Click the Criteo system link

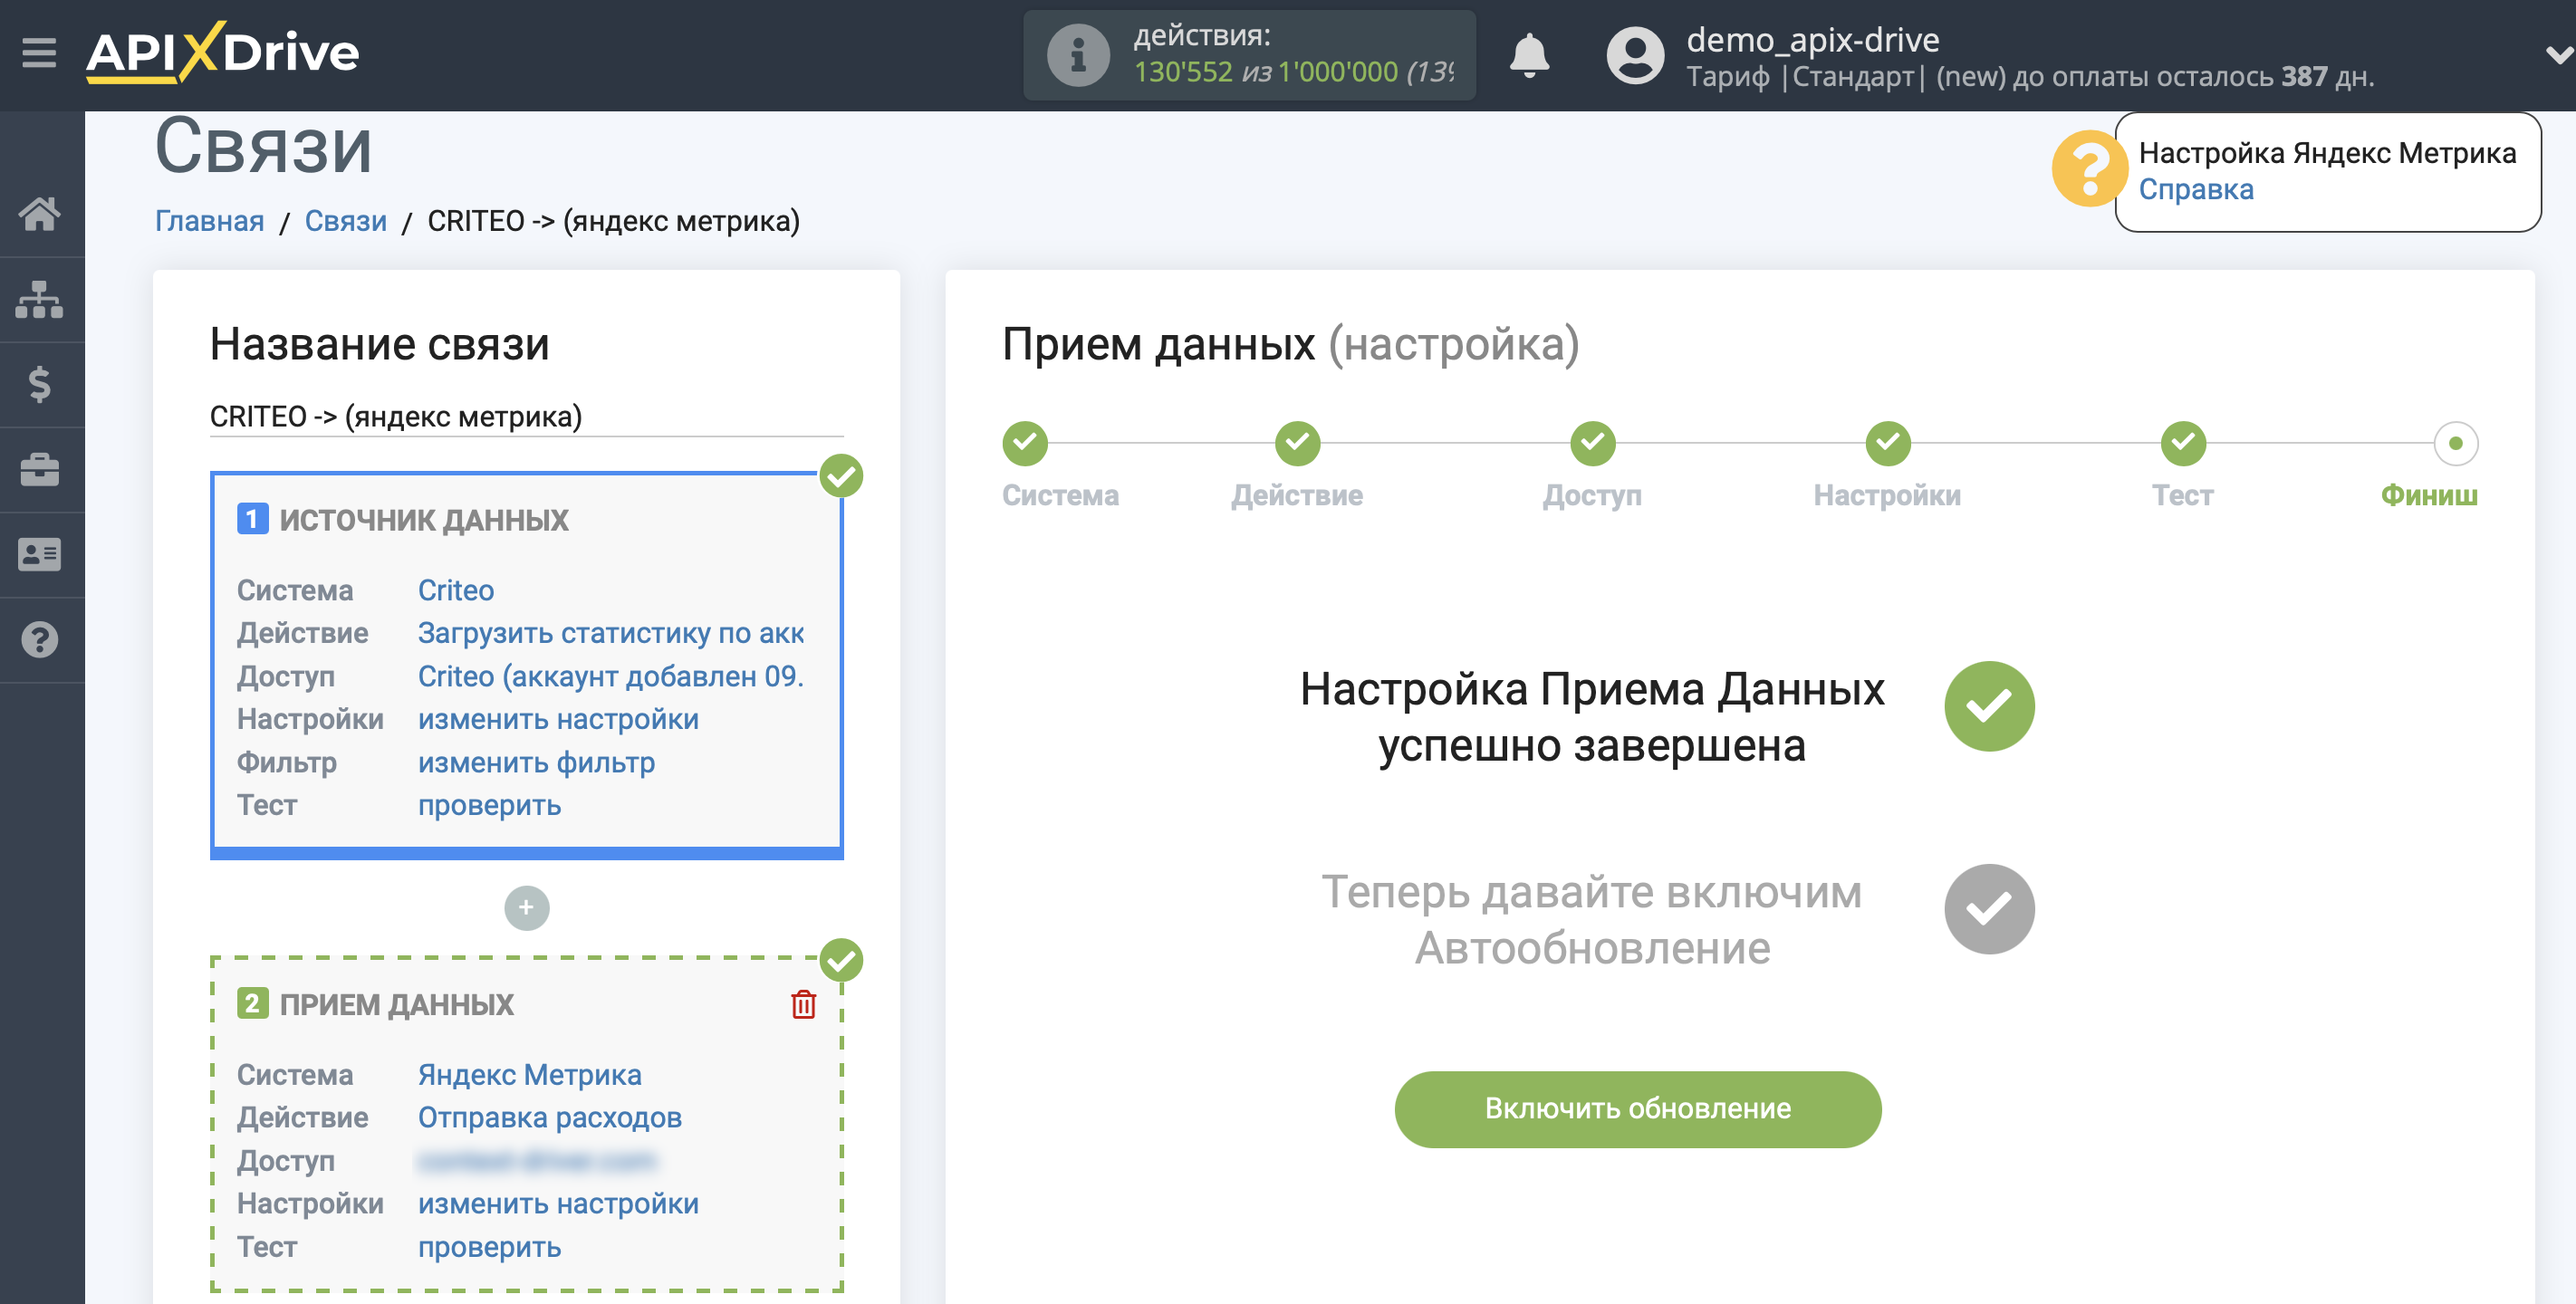pos(456,590)
